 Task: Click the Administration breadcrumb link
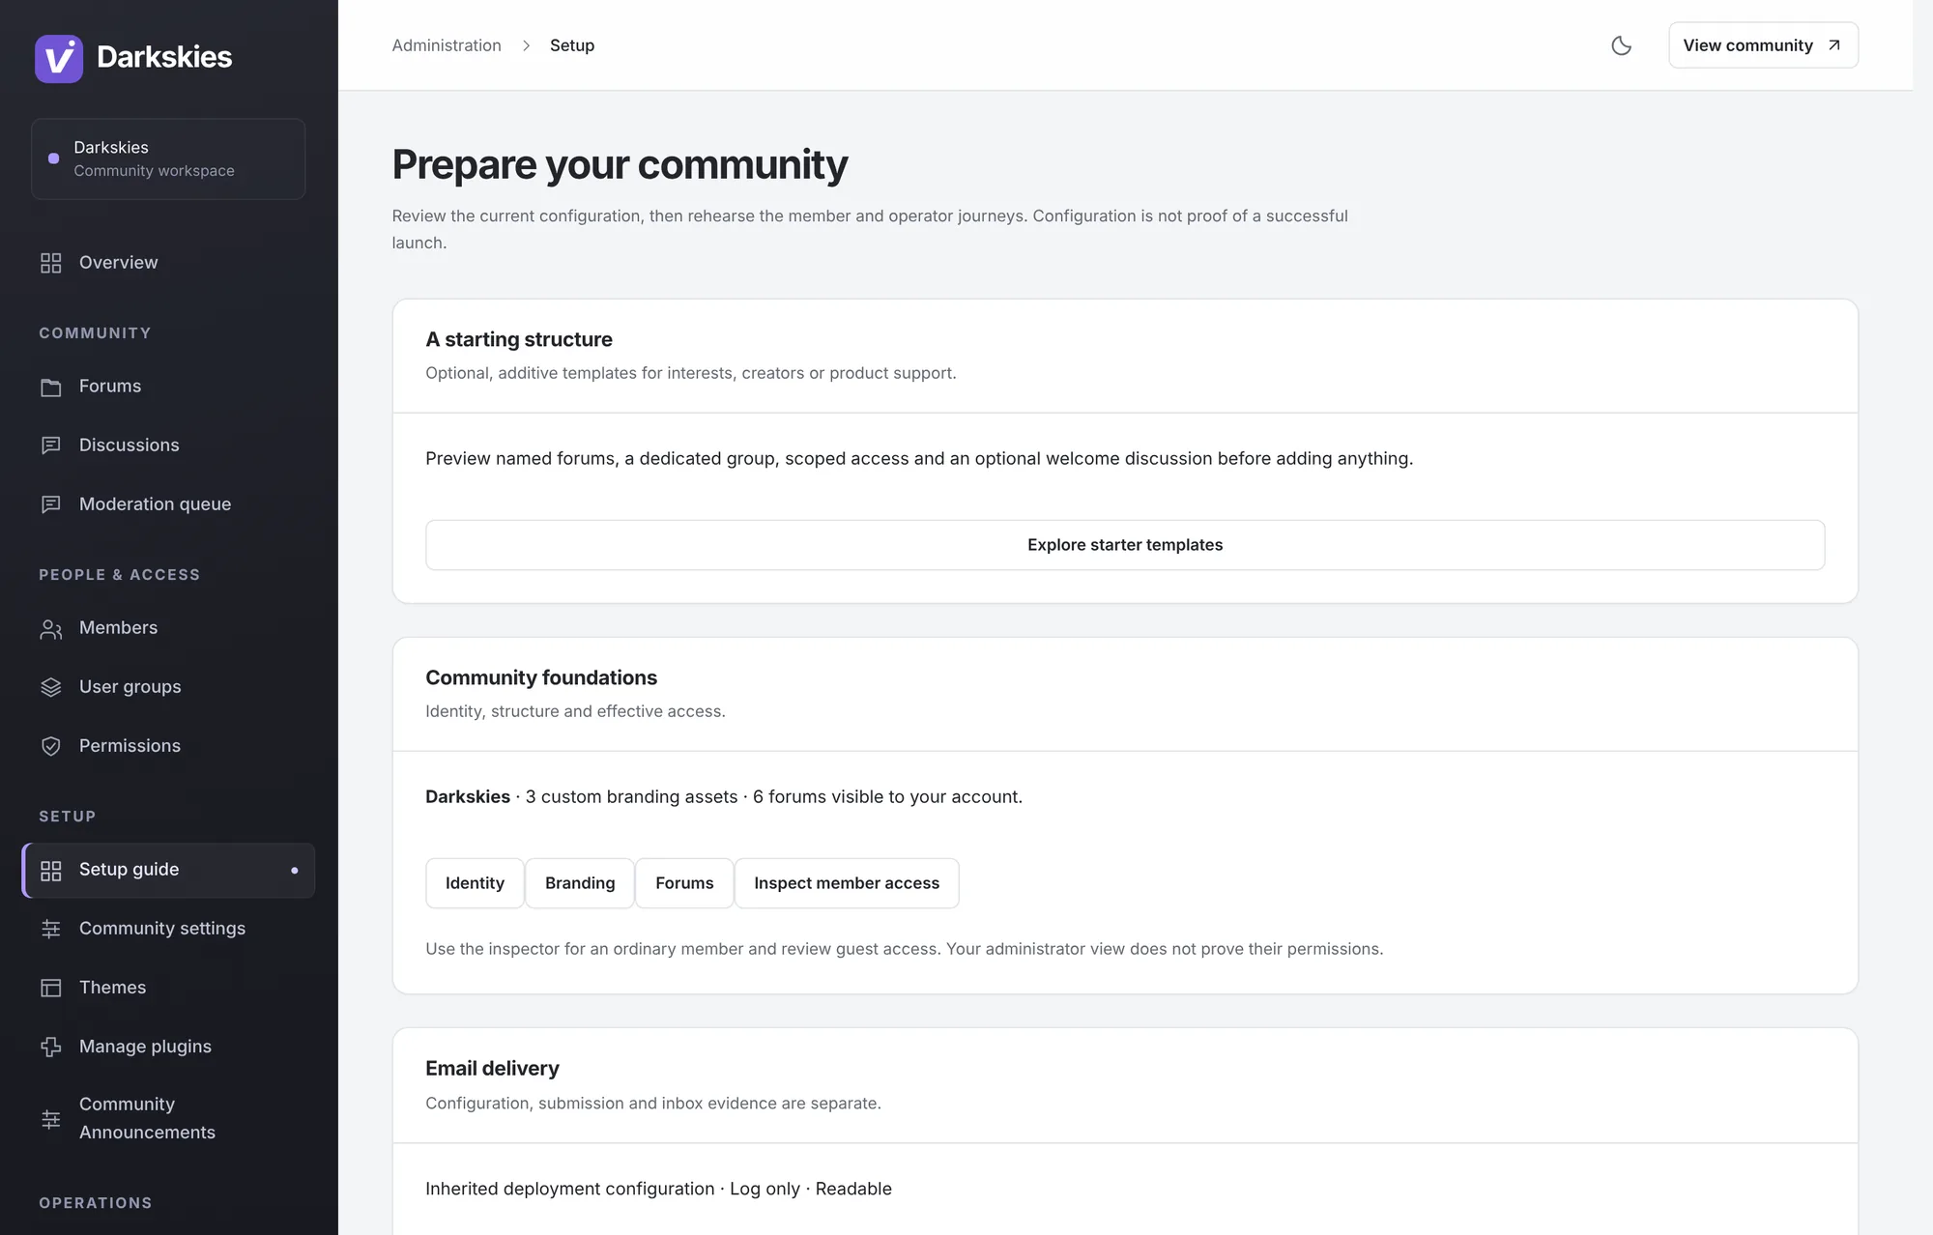click(x=447, y=45)
